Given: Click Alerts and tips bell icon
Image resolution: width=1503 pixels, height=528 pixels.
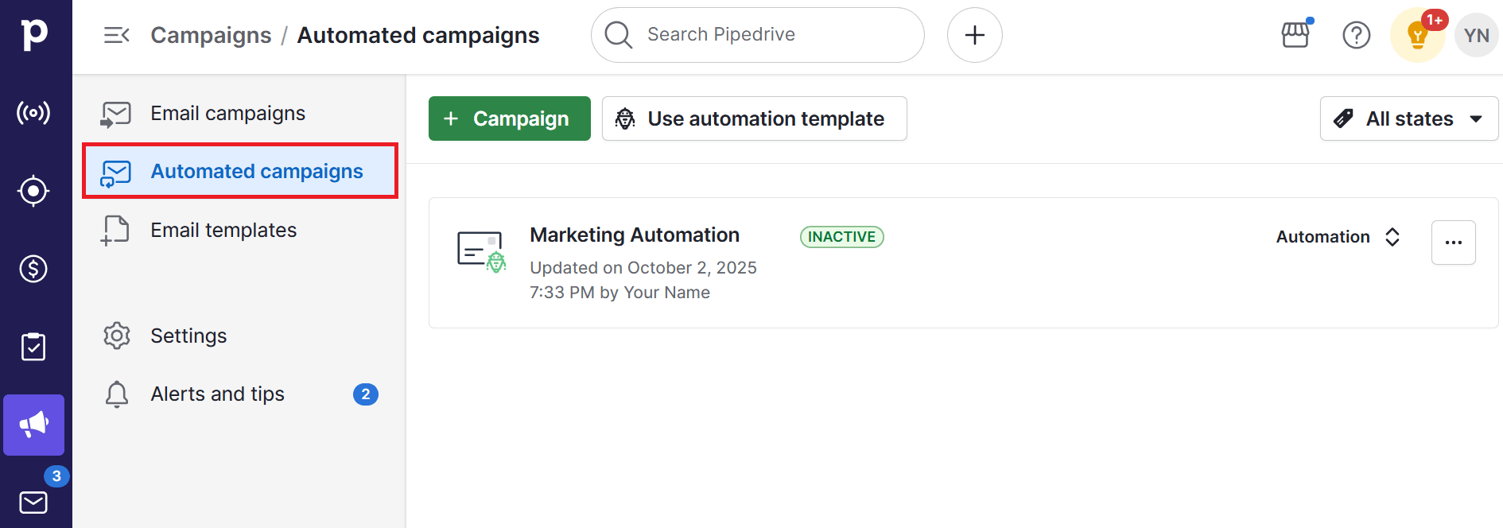Looking at the screenshot, I should pos(117,394).
